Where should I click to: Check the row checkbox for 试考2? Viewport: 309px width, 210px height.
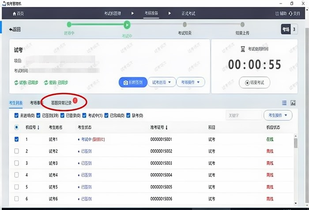point(16,151)
